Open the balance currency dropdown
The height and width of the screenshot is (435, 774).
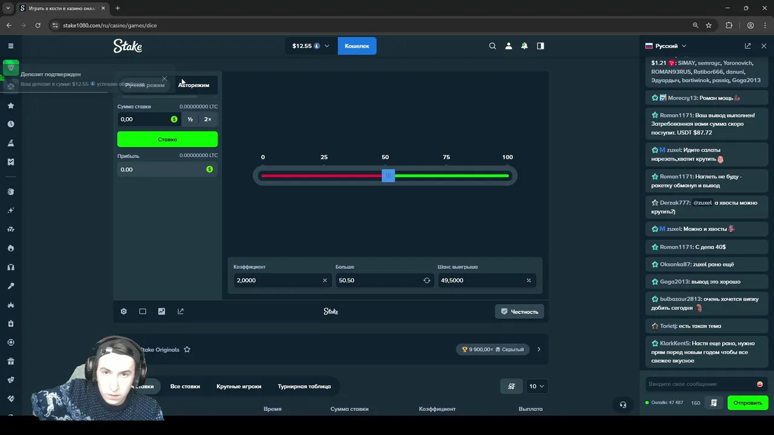311,46
